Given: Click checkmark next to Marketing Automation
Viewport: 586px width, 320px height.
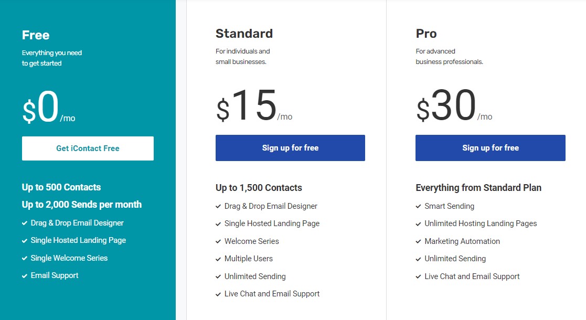Looking at the screenshot, I should tap(419, 241).
